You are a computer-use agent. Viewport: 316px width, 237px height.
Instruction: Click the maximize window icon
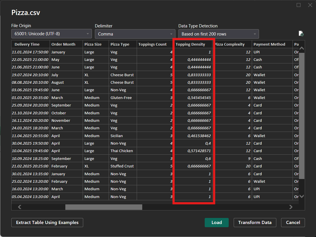click(299, 5)
